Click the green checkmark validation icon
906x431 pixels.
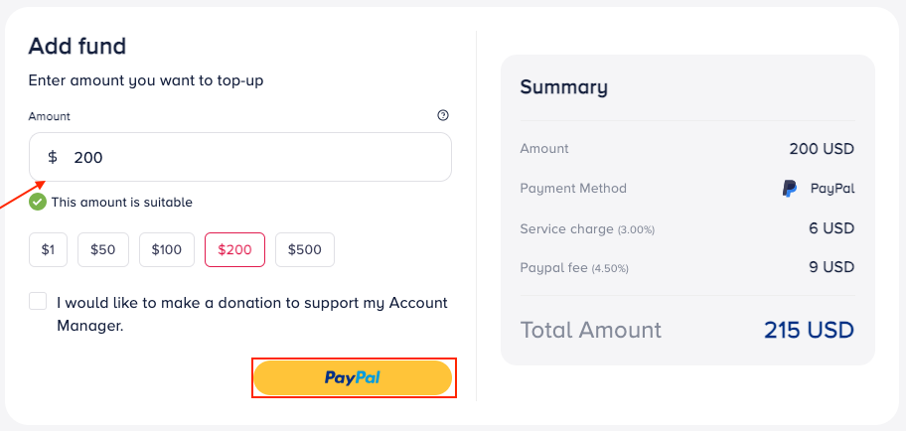click(38, 202)
